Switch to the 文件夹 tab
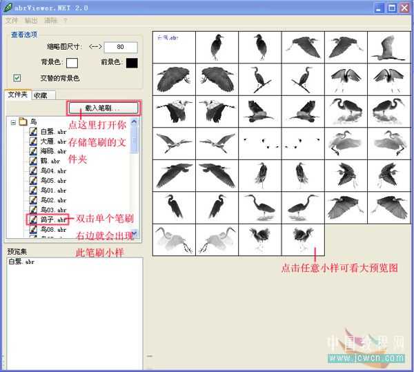This screenshot has width=414, height=372. coord(18,95)
